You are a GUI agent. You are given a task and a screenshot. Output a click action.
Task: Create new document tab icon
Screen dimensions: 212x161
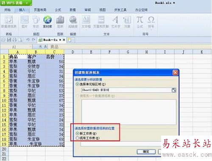[70, 40]
